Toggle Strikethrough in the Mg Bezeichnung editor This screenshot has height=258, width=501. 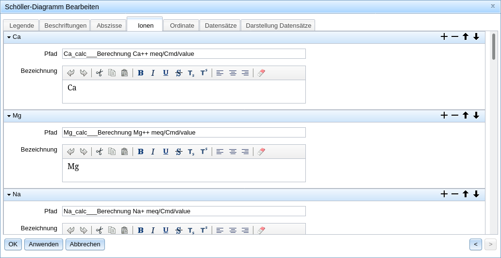(179, 152)
